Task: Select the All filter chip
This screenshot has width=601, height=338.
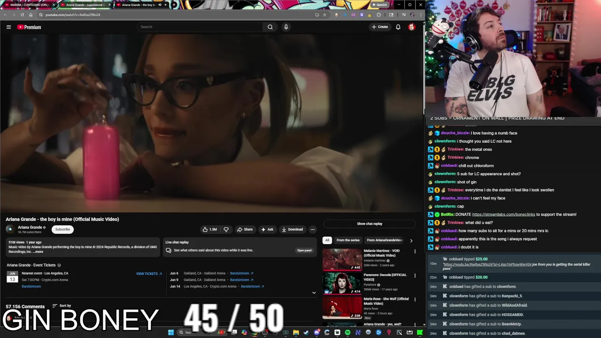Action: [x=327, y=240]
